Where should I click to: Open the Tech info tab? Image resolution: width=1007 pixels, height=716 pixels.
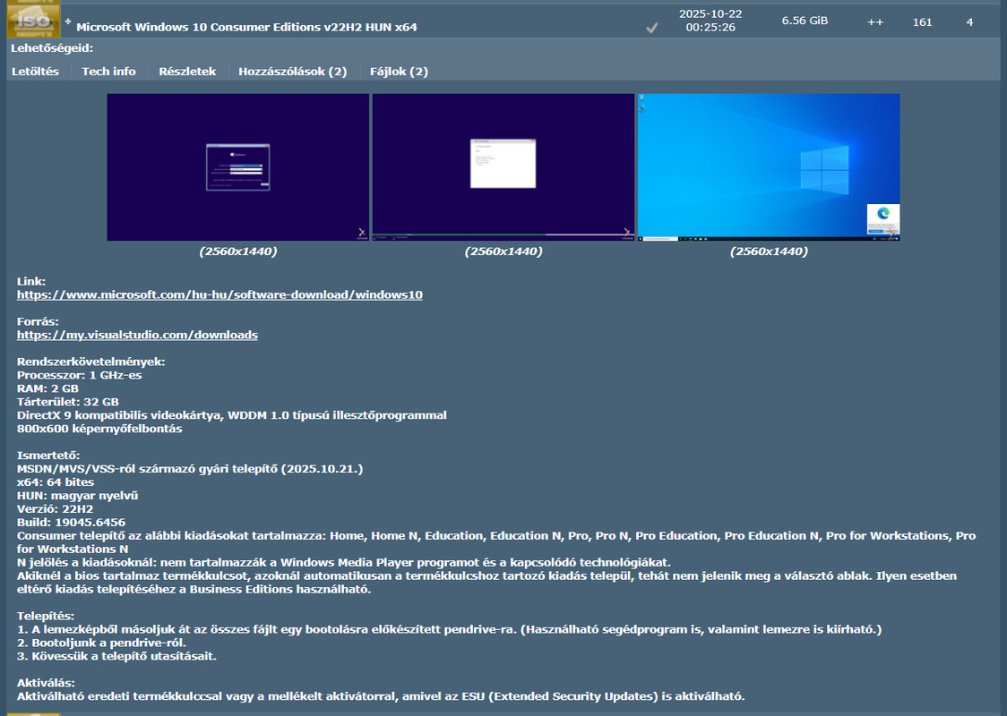click(x=108, y=72)
